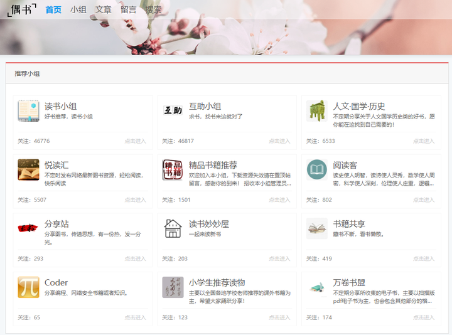
Task: Click 点击进入 on the 人文·国学·历史 card
Action: [x=424, y=141]
